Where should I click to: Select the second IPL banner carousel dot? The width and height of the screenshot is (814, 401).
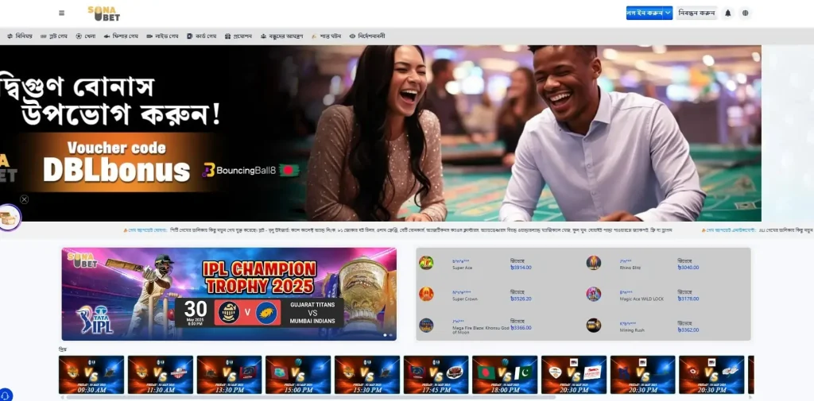point(391,335)
